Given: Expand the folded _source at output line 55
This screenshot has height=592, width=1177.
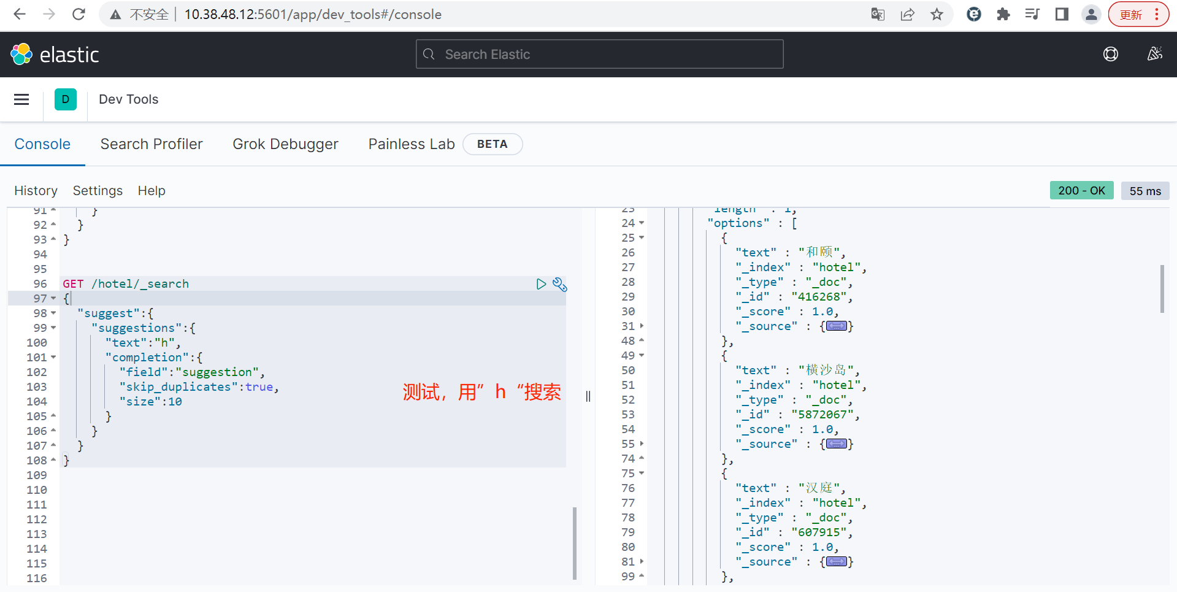Looking at the screenshot, I should tap(642, 444).
